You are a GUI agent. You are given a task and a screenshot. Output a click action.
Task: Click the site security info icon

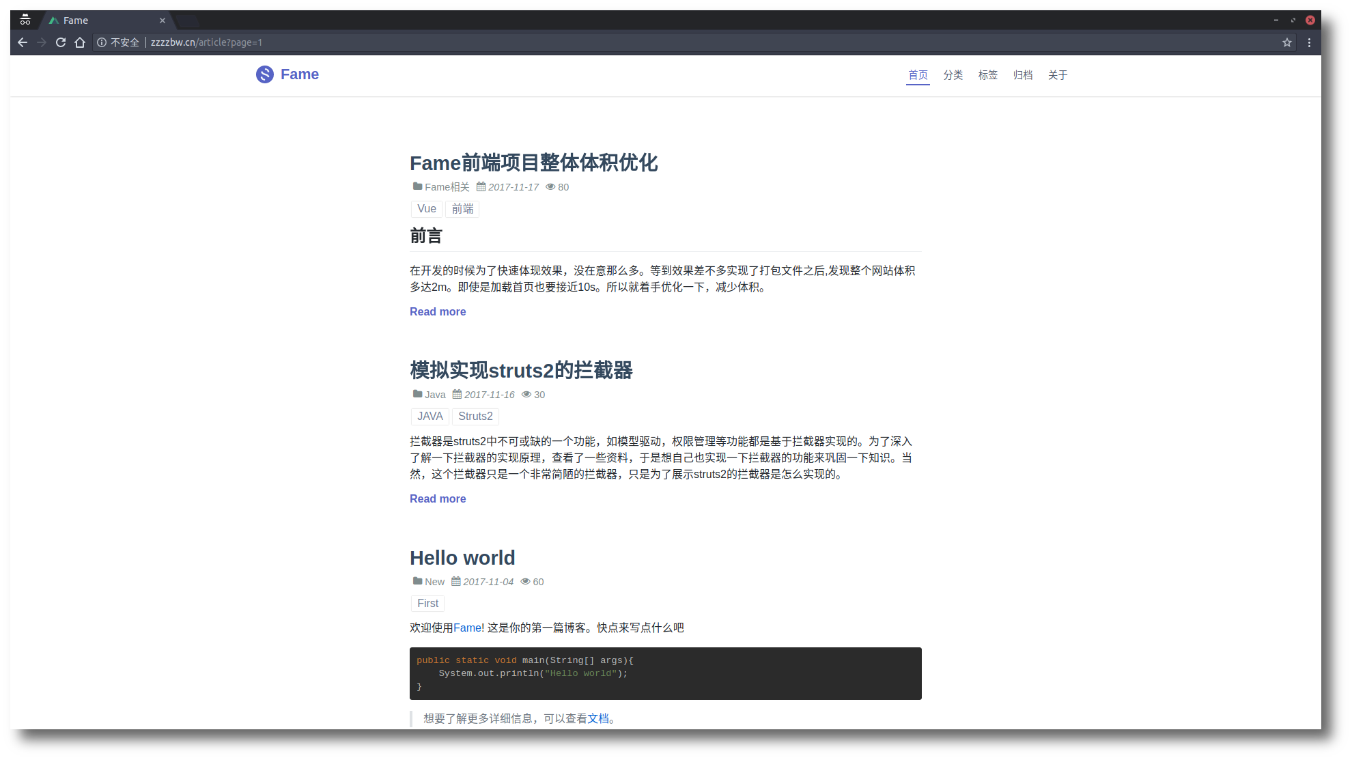tap(102, 42)
